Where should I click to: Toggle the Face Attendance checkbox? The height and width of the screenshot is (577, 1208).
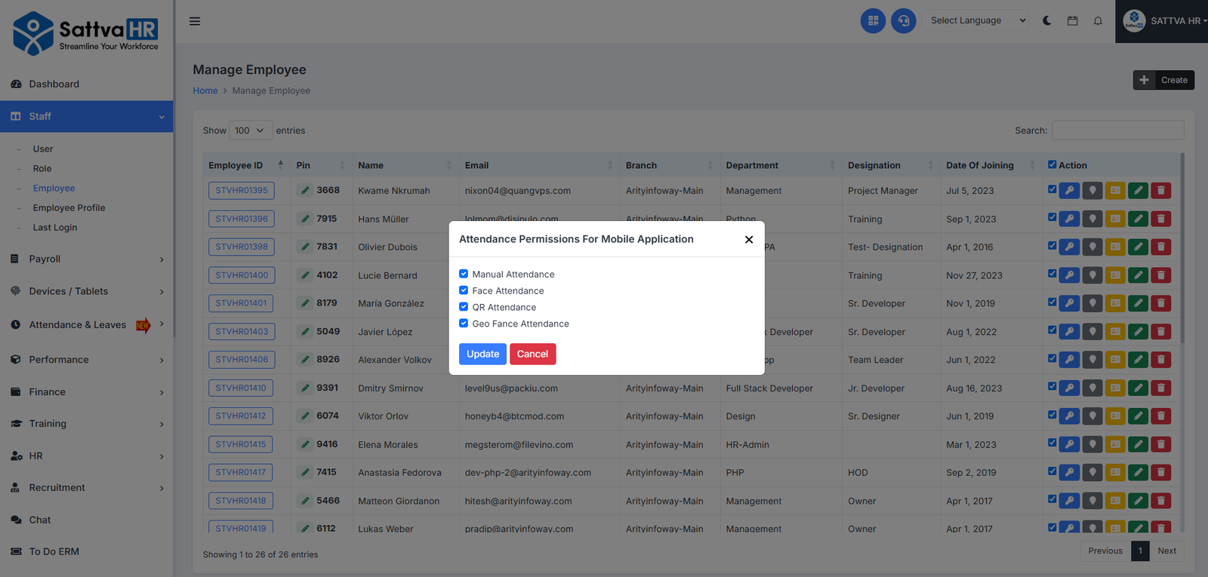tap(464, 290)
